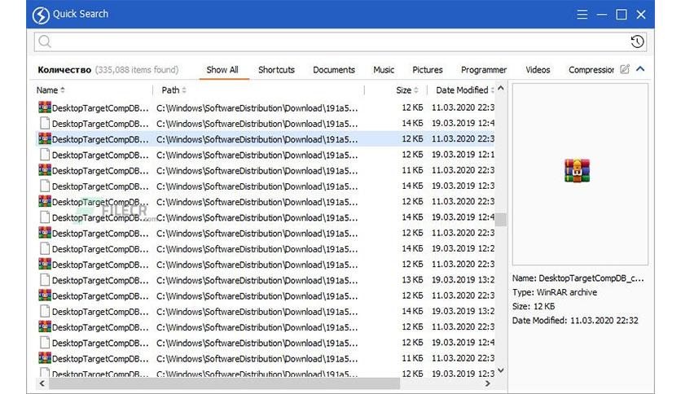This screenshot has height=394, width=681.
Task: Click the magnifier icon in the search box
Action: (45, 42)
